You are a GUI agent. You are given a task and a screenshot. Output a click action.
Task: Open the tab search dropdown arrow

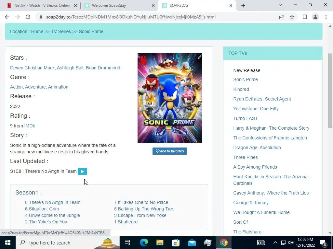281,5
